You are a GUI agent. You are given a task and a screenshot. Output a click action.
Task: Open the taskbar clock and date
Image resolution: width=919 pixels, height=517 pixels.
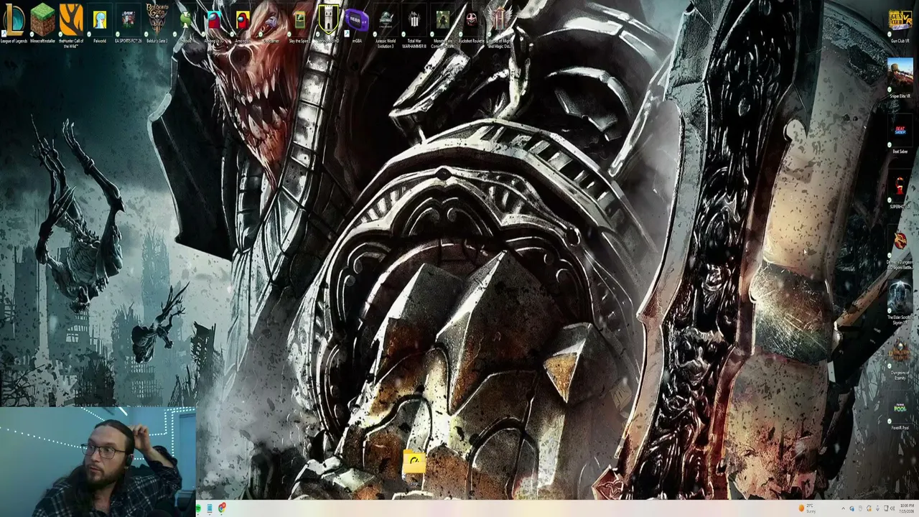907,508
